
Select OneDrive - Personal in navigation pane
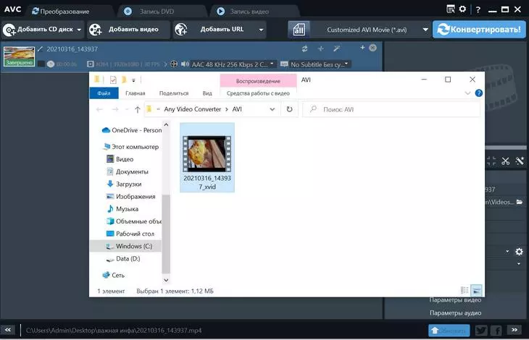click(x=132, y=130)
